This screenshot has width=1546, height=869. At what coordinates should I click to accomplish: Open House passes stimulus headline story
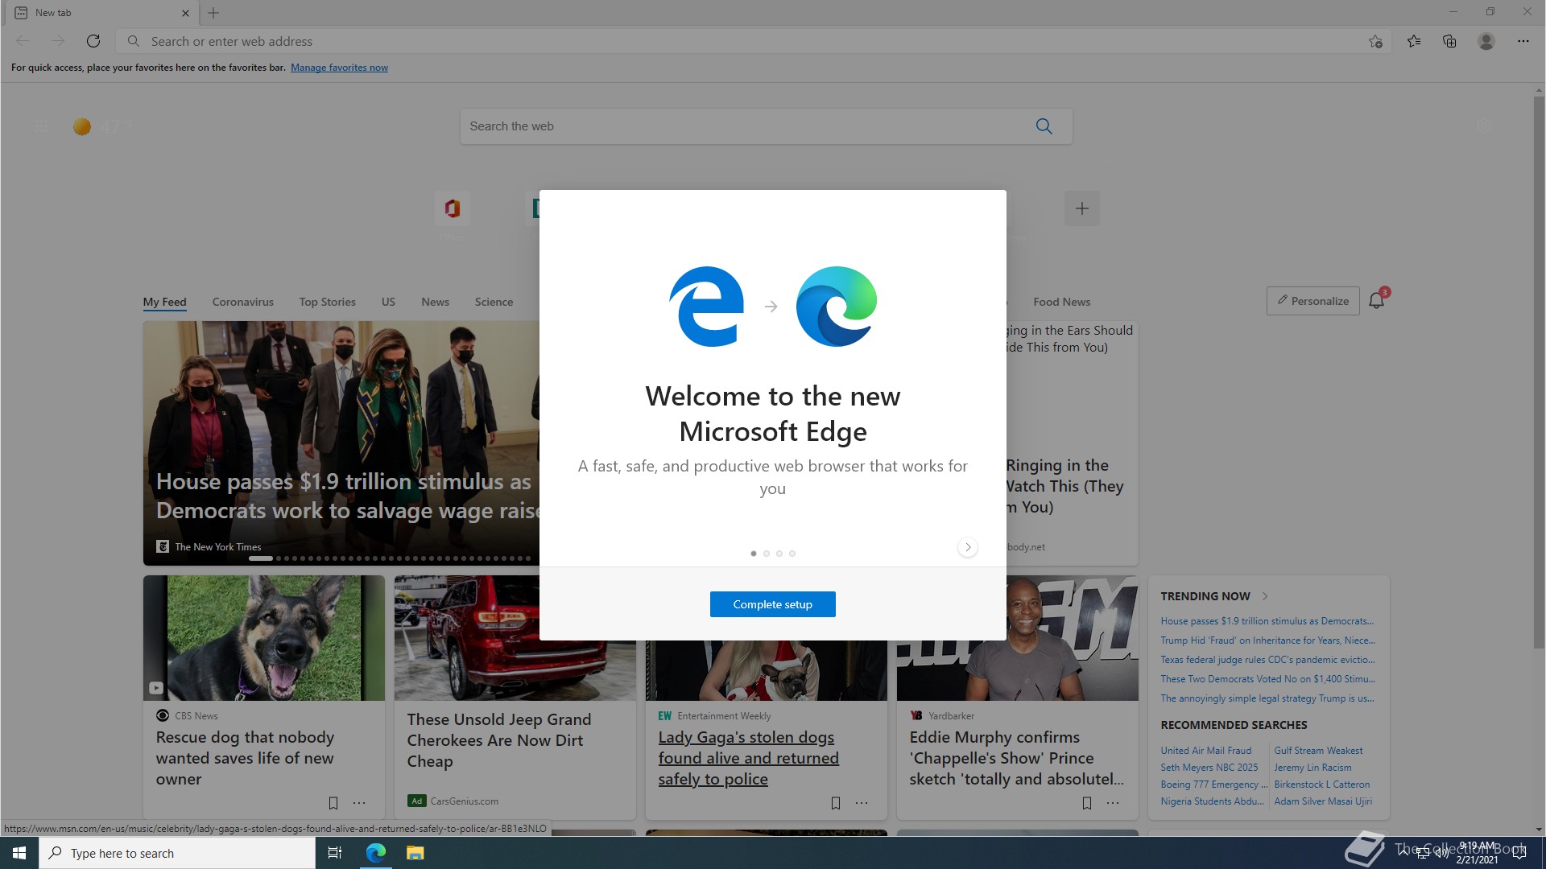coord(348,496)
